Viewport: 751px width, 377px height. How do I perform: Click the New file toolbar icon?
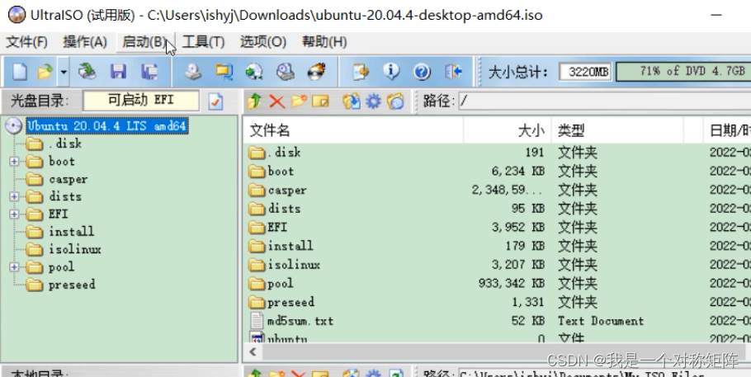(x=20, y=72)
